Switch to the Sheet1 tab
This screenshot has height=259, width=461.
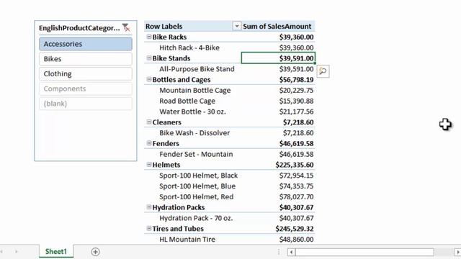coord(56,252)
